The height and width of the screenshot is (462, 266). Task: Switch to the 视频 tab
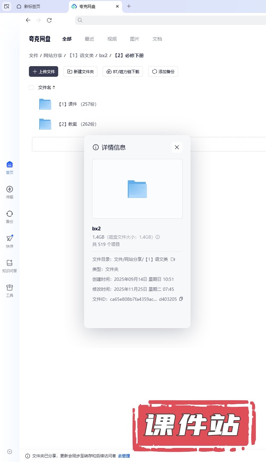112,39
